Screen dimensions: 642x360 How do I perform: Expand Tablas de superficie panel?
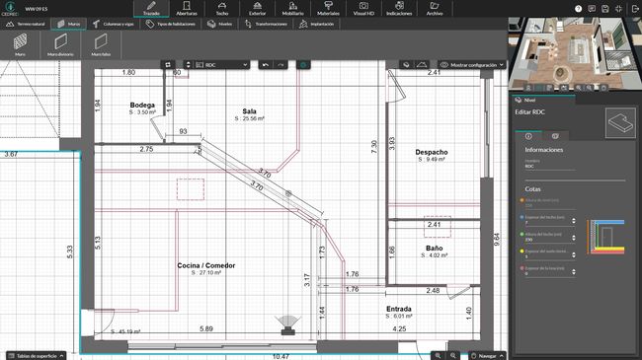(36, 356)
